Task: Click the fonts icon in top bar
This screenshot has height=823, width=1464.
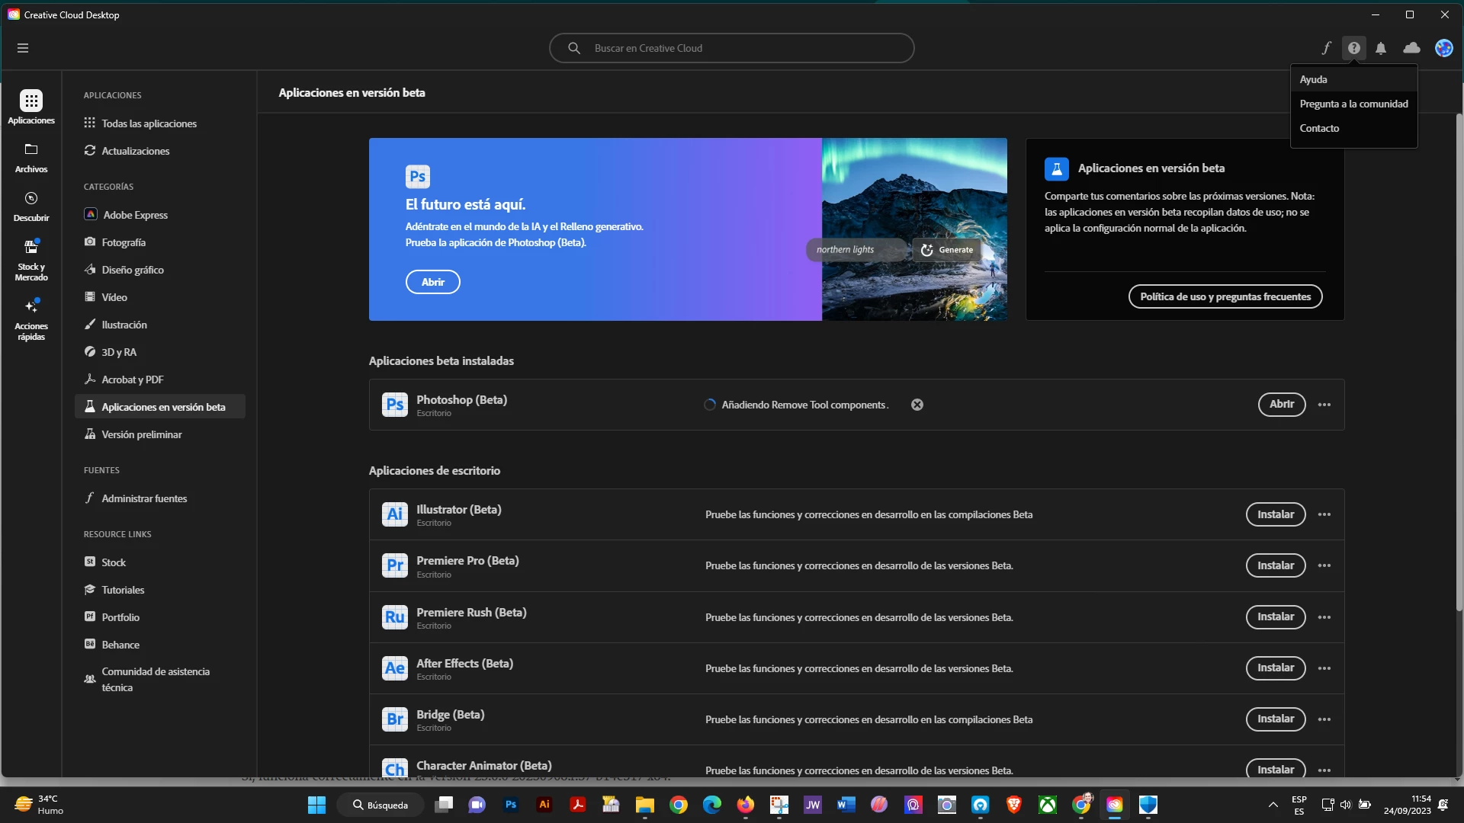Action: tap(1326, 48)
